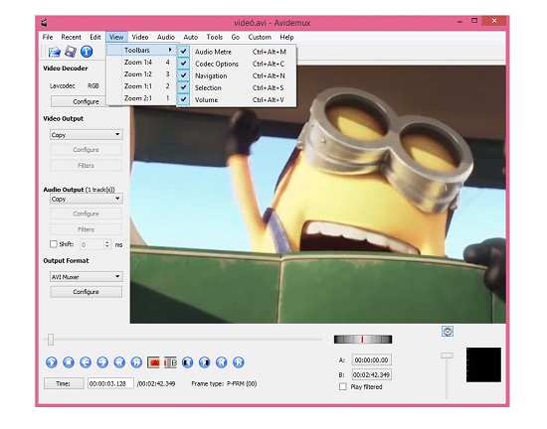Screen dimensions: 547x429
Task: Advance to next frame with right arrow
Action: click(102, 362)
